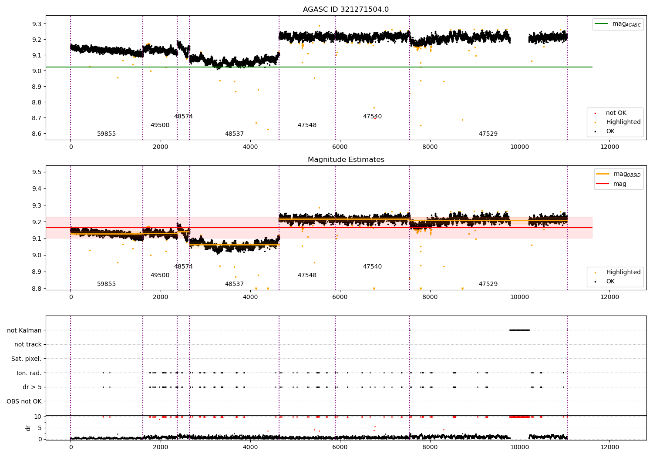Click OBSID label 47540 in Magnitude Estimates plot
The height and width of the screenshot is (457, 653).
coord(372,267)
